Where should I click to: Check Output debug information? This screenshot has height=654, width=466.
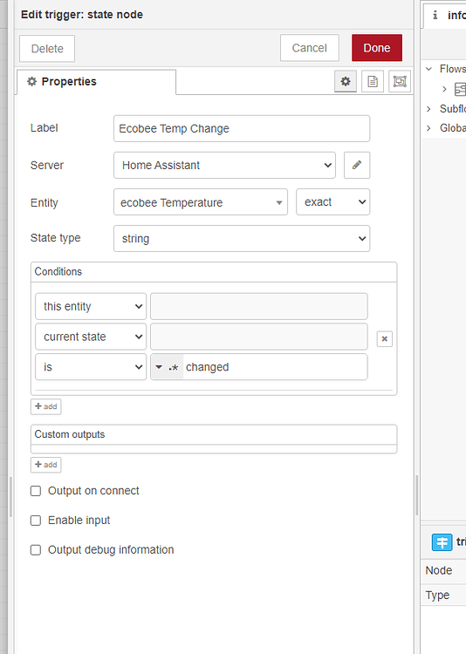tap(36, 550)
